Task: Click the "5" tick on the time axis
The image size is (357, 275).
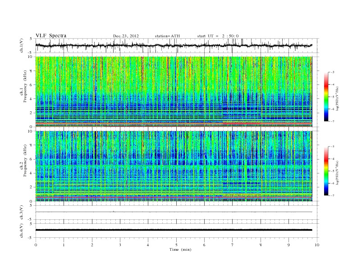Action: (176, 245)
